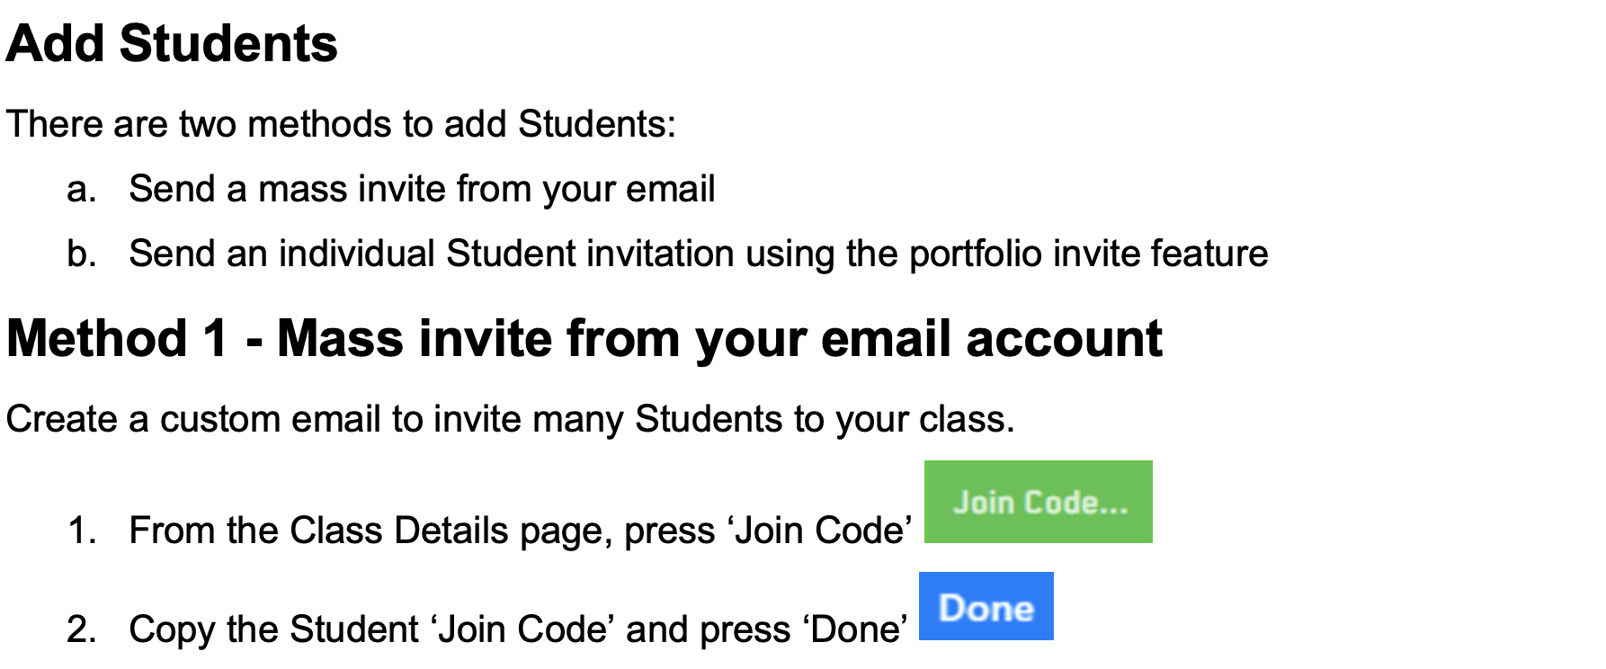1606x669 pixels.
Task: Click the blue Done button
Action: [x=986, y=607]
